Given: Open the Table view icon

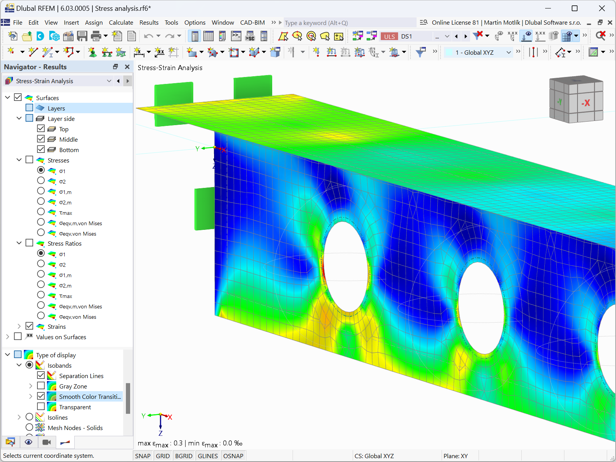Looking at the screenshot, I should pyautogui.click(x=208, y=36).
